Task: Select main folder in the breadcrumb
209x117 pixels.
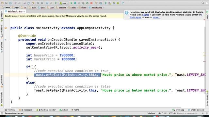Action: coord(32,7)
